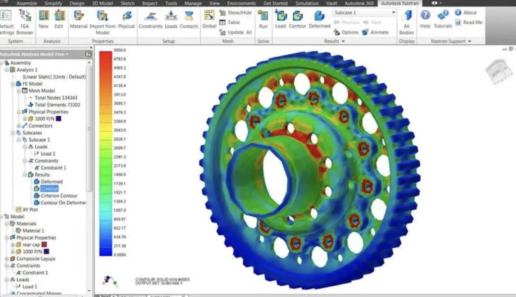Open Global mesh settings
Image resolution: width=516 pixels, height=297 pixels.
pos(209,20)
